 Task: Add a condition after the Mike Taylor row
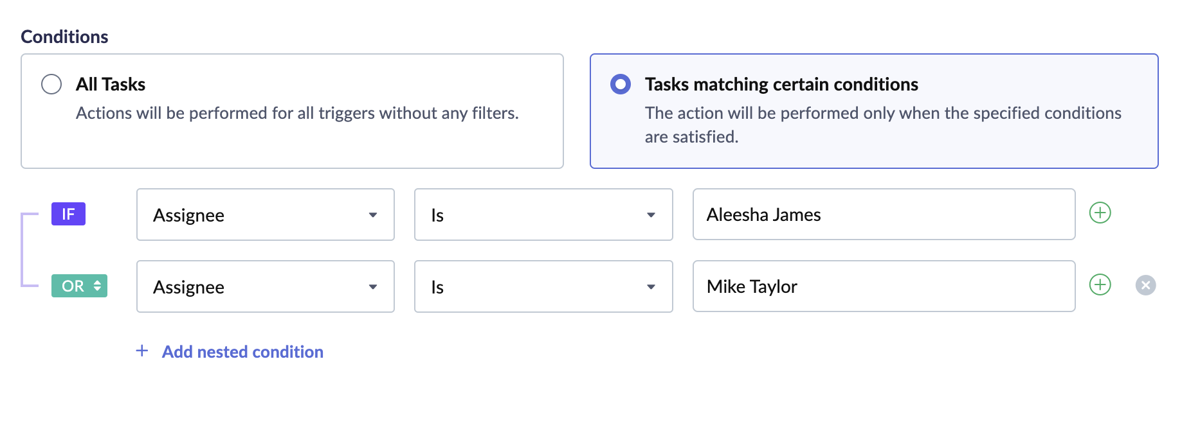coord(1100,285)
